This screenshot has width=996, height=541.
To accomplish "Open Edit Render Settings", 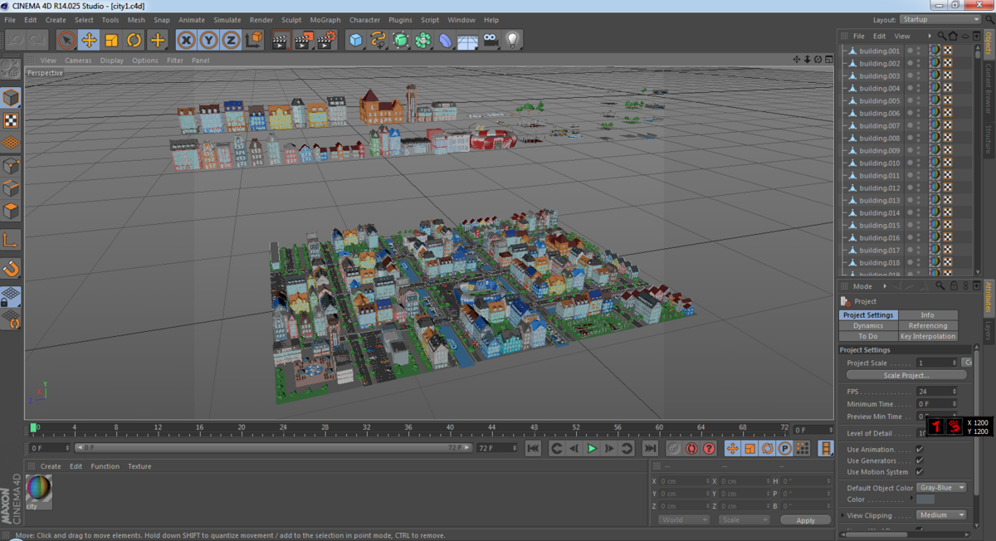I will point(326,39).
